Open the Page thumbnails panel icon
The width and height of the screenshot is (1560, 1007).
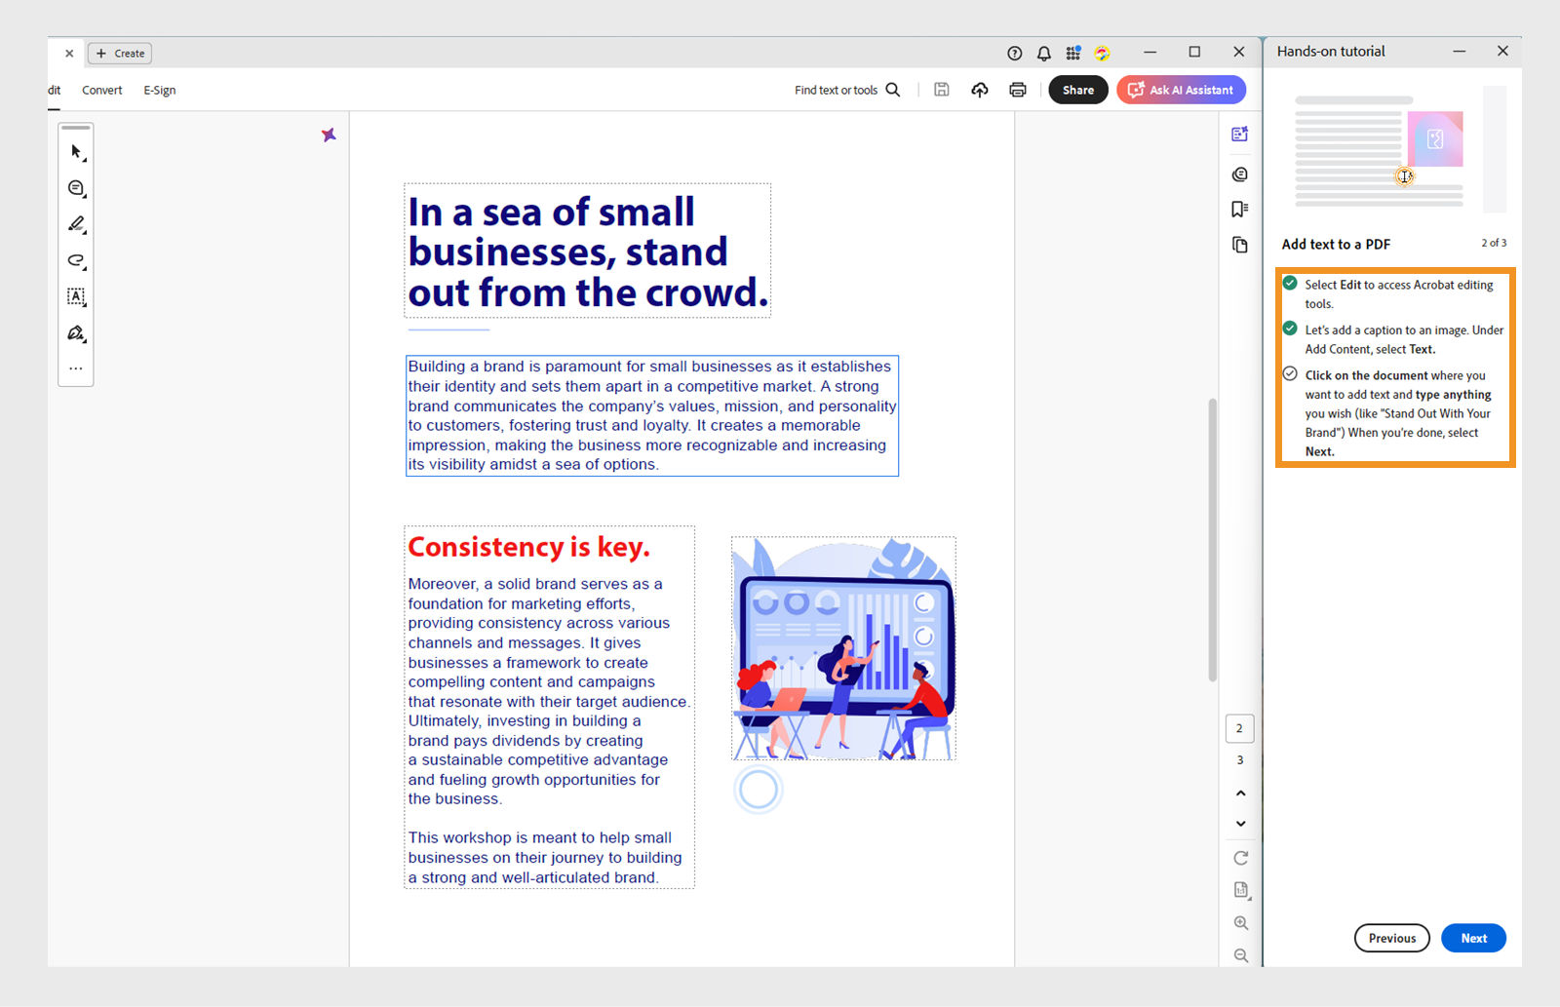tap(1240, 245)
